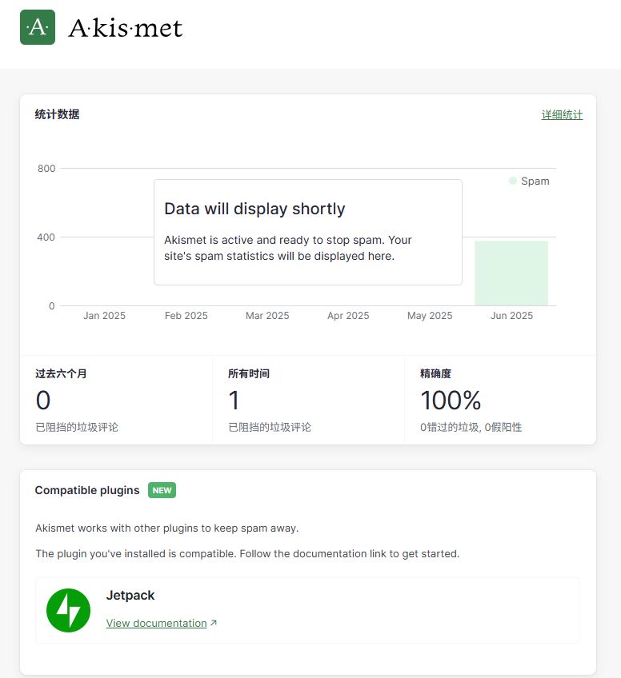The width and height of the screenshot is (621, 678).
Task: Click the Jetpack plugin title
Action: (130, 596)
